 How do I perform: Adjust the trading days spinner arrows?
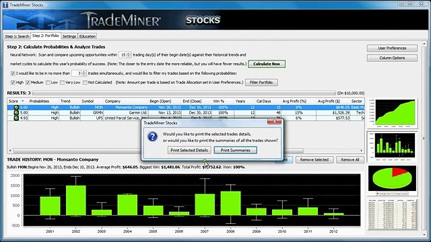[129, 55]
